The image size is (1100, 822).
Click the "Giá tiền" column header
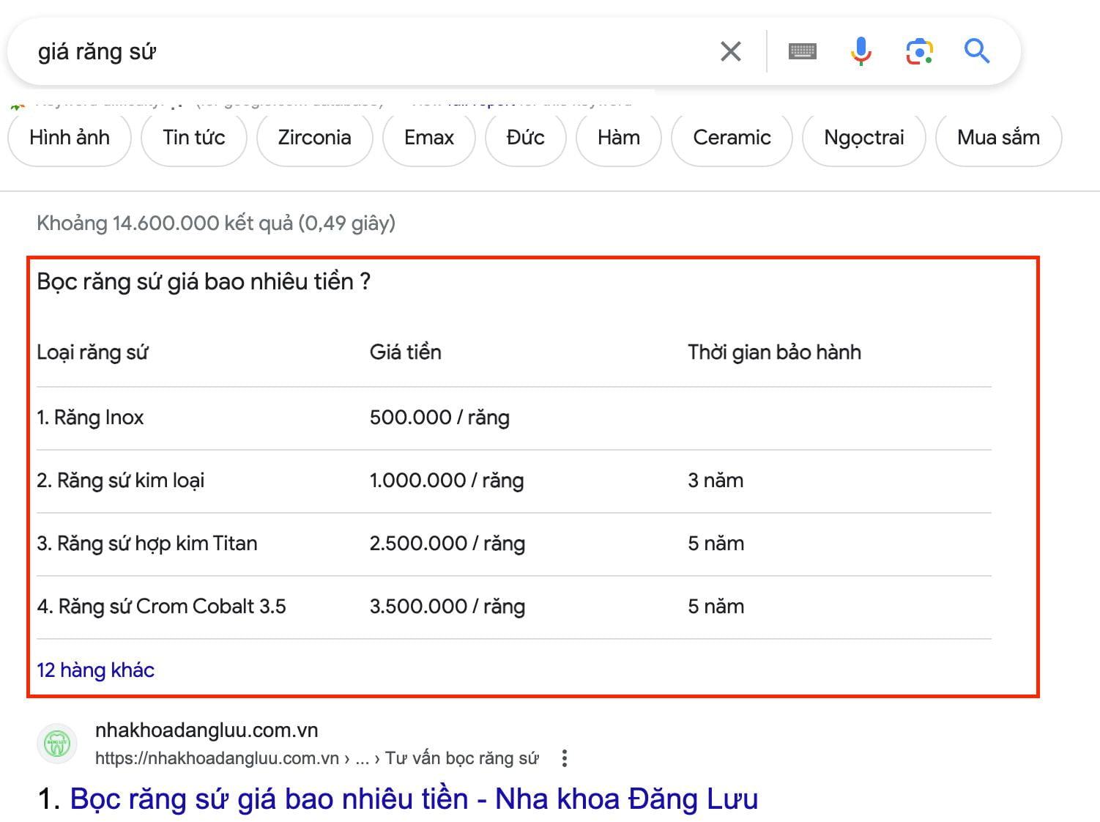click(x=406, y=352)
